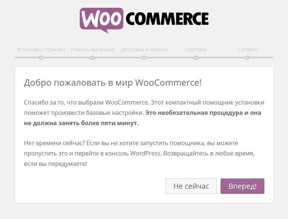The image size is (288, 219).
Task: Open the Готово! step label
Action: [x=247, y=49]
